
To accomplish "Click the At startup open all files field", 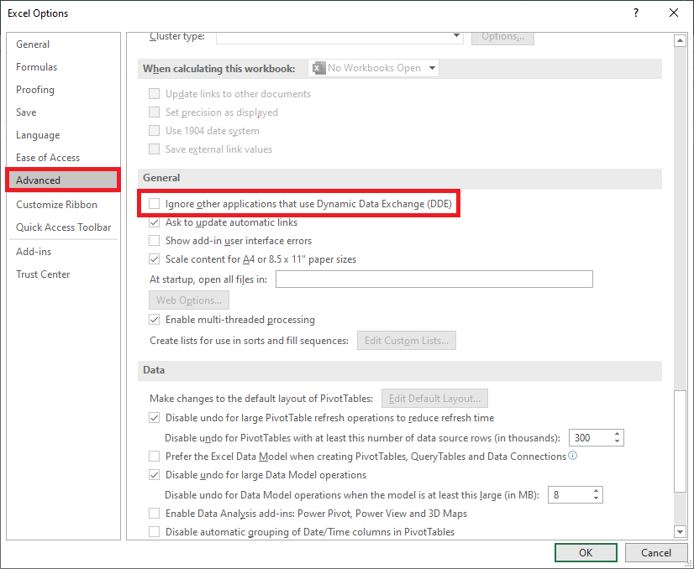I will point(434,279).
